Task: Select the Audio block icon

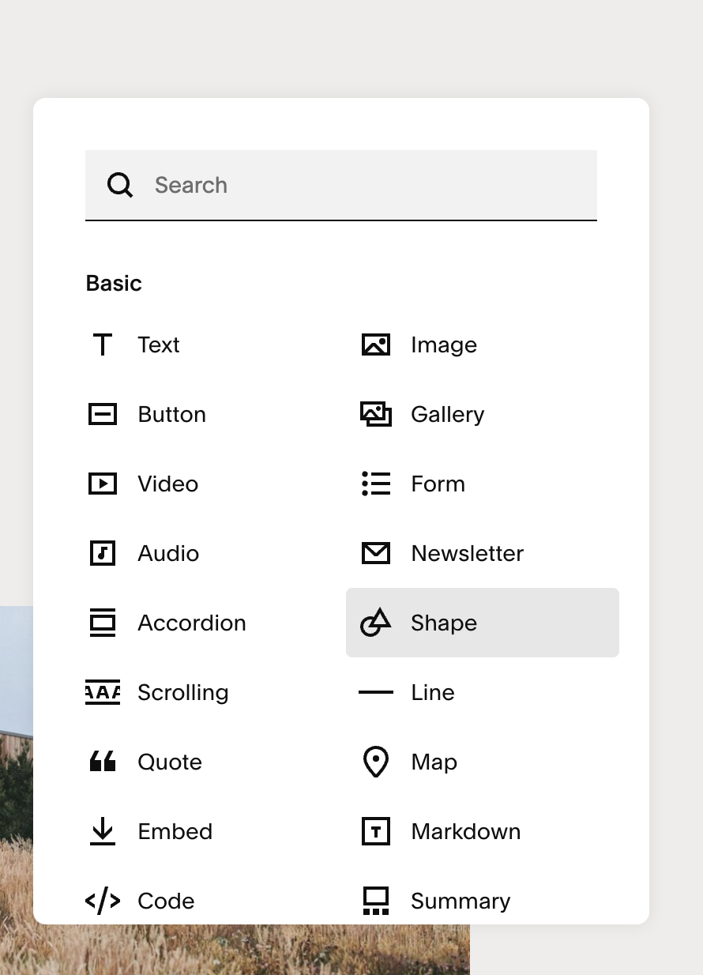Action: point(103,553)
